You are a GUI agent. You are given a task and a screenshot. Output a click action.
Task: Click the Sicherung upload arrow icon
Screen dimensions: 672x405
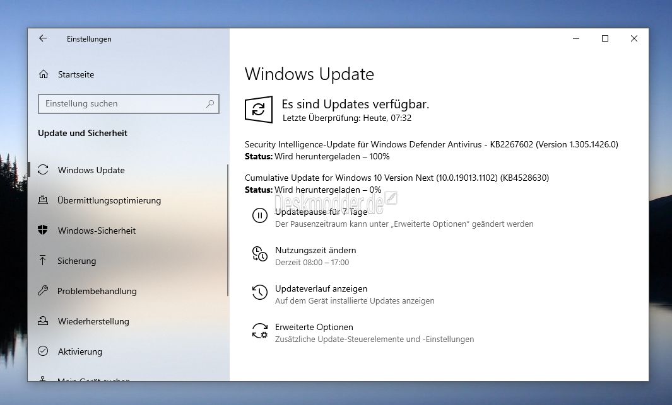point(42,260)
